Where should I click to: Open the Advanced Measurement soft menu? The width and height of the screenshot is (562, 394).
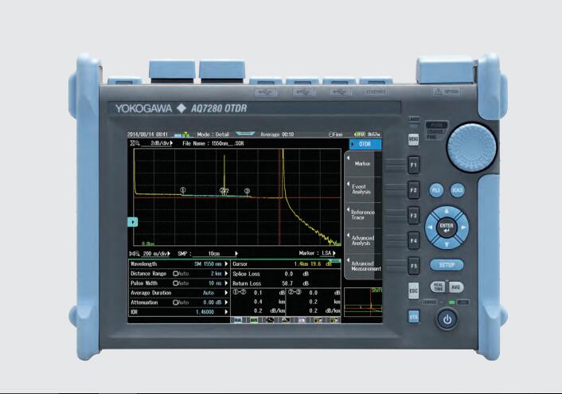click(362, 266)
